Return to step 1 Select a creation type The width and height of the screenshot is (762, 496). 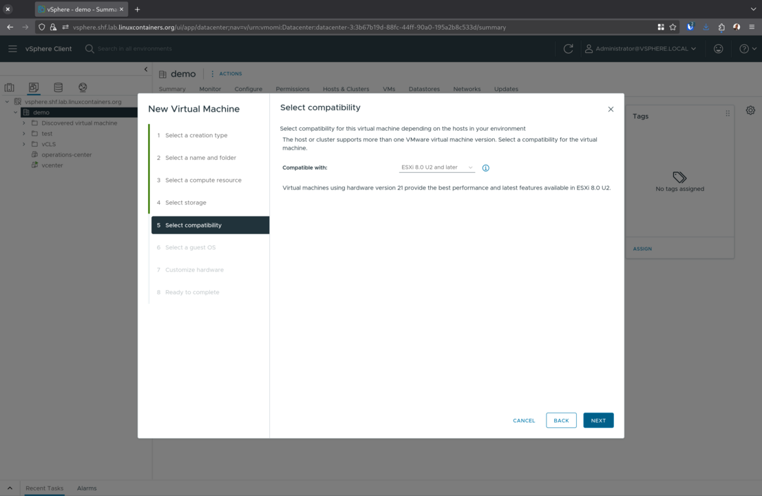195,136
